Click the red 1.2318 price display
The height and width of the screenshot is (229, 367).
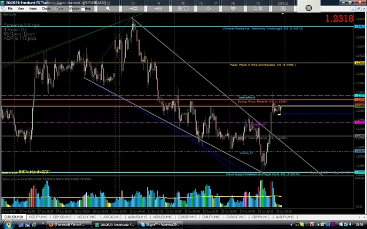click(x=339, y=19)
